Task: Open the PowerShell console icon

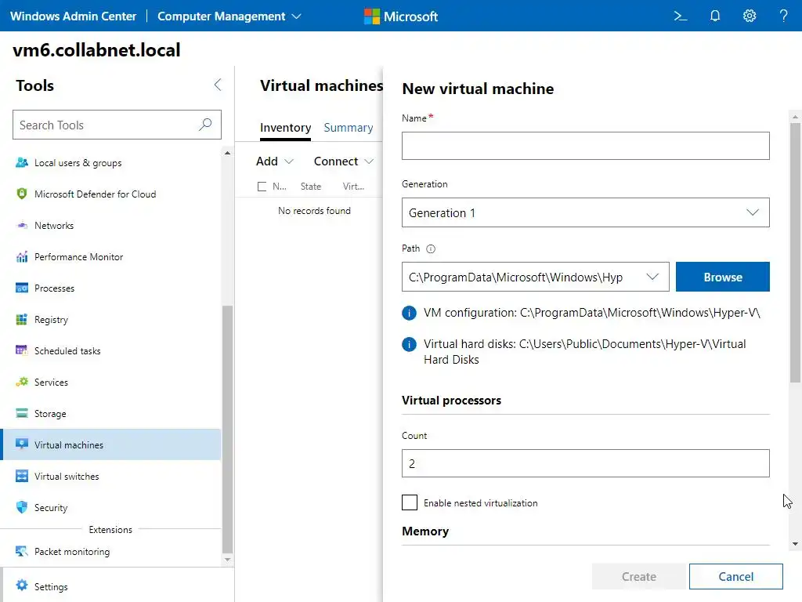Action: tap(681, 16)
